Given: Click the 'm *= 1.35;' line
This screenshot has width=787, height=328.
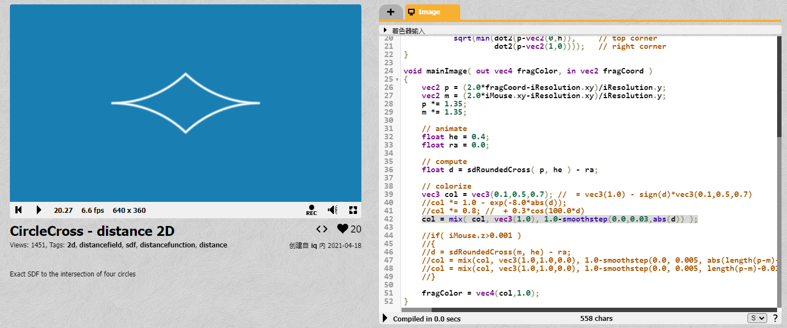Looking at the screenshot, I should pos(444,112).
